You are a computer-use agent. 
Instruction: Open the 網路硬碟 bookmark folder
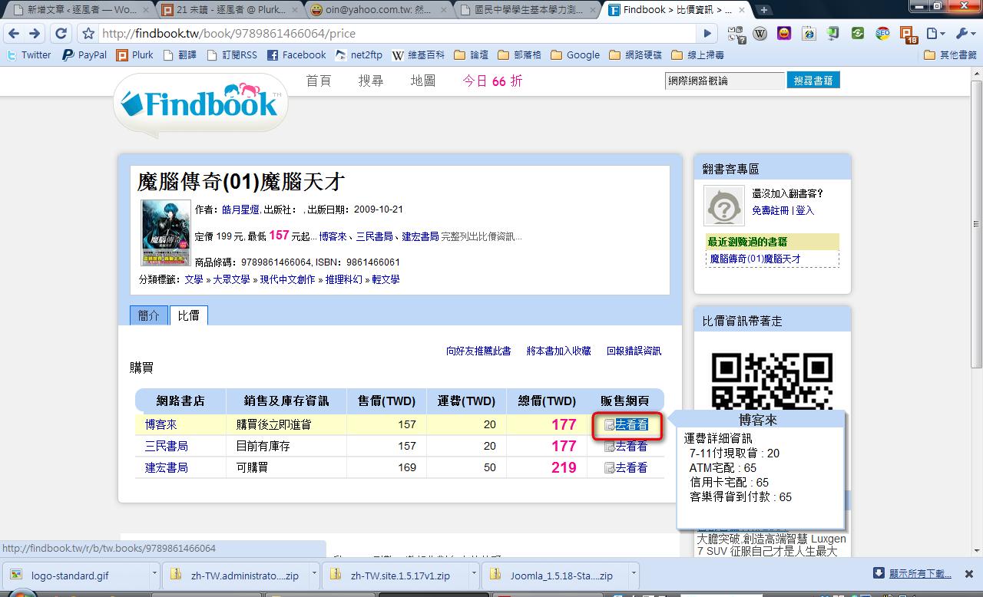[635, 55]
